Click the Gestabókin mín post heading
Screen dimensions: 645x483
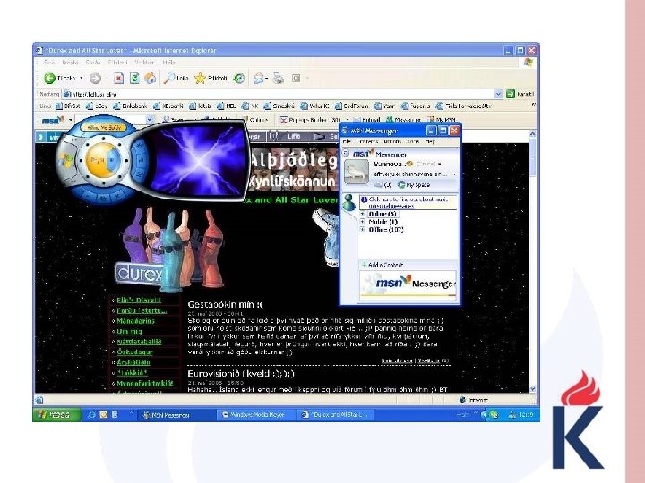pyautogui.click(x=226, y=304)
